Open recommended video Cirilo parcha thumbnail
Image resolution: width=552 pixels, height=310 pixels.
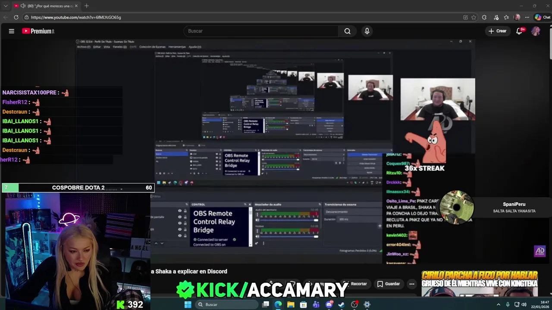pos(480,283)
